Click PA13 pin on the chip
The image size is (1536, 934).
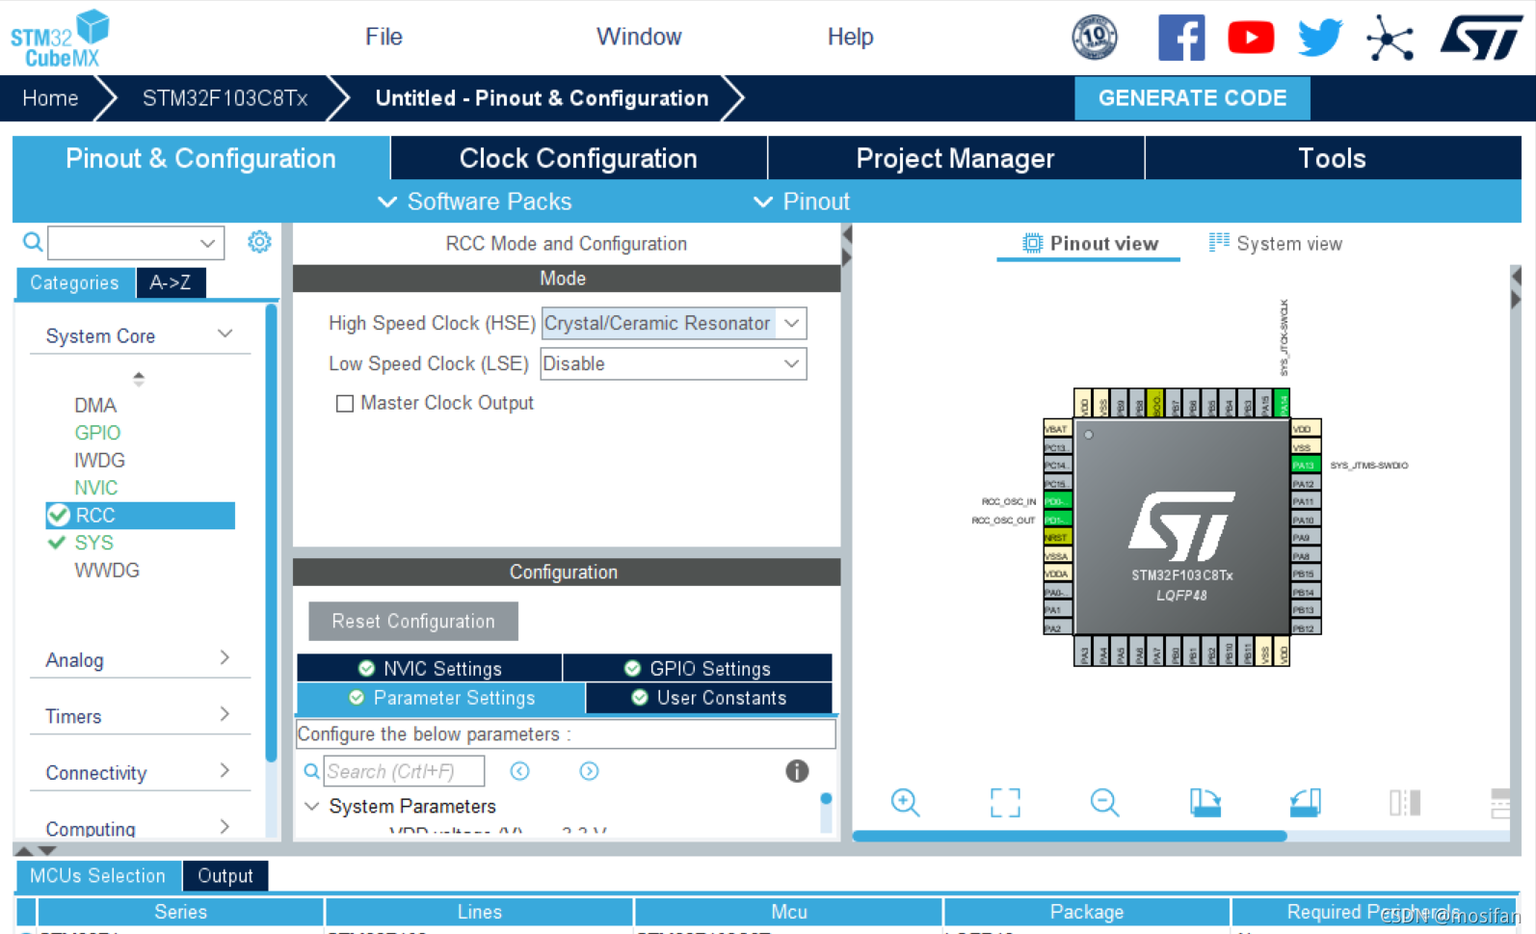coord(1305,465)
